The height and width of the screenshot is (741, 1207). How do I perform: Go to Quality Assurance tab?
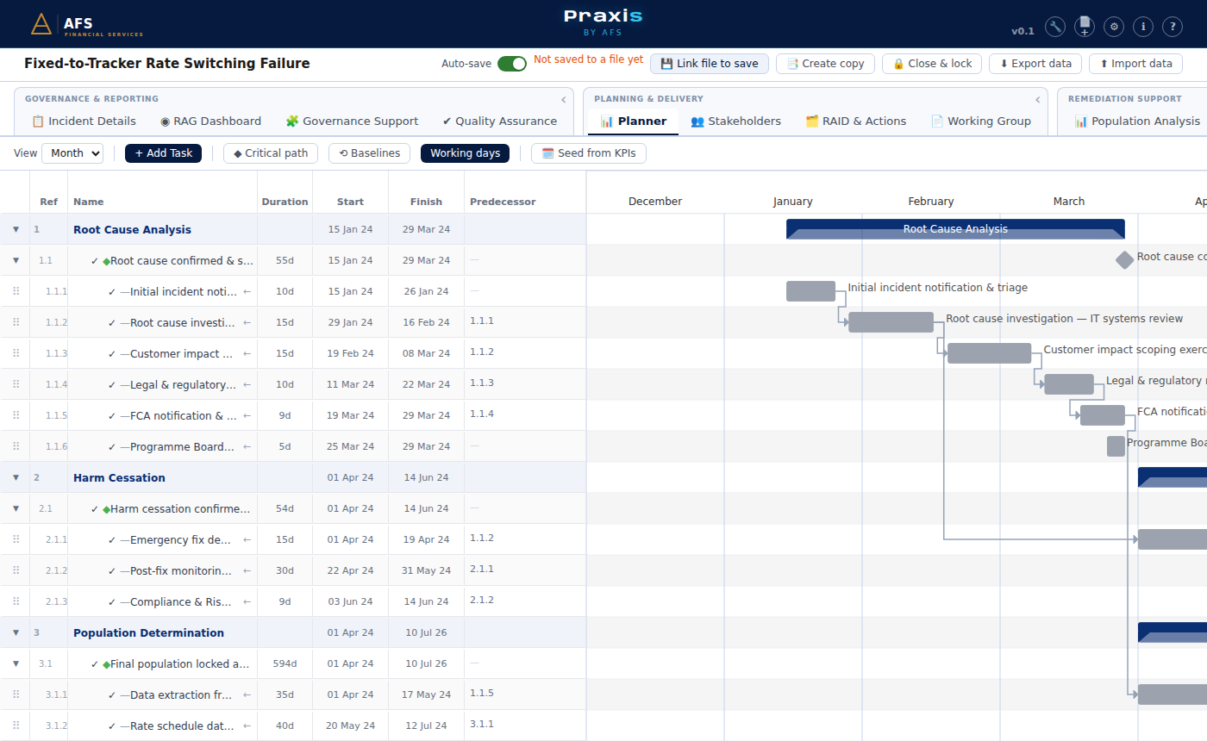[500, 121]
